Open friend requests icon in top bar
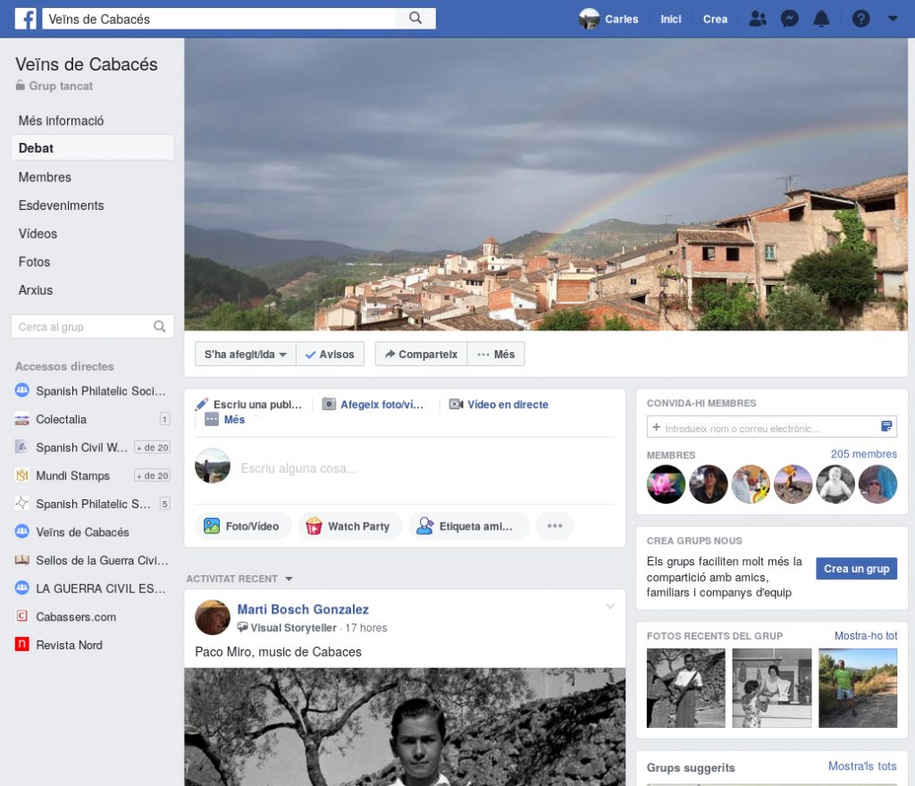This screenshot has width=915, height=786. (x=758, y=19)
